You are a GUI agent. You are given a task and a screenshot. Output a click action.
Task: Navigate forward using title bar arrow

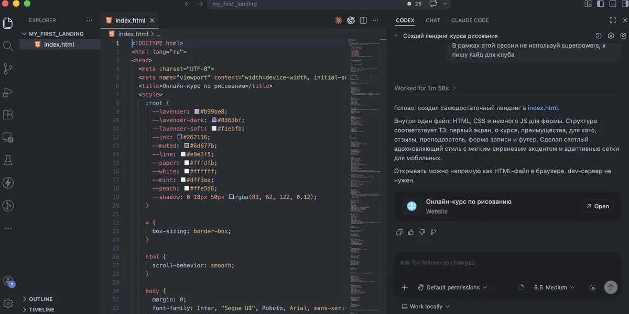[x=200, y=4]
